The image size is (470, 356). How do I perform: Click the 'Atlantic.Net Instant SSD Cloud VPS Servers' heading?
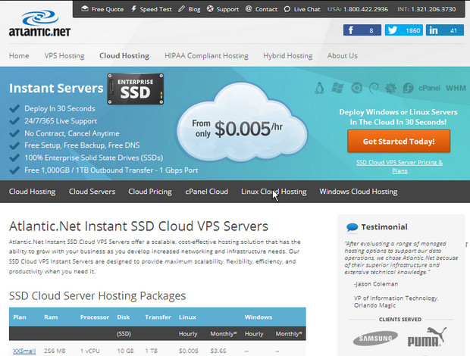139,226
